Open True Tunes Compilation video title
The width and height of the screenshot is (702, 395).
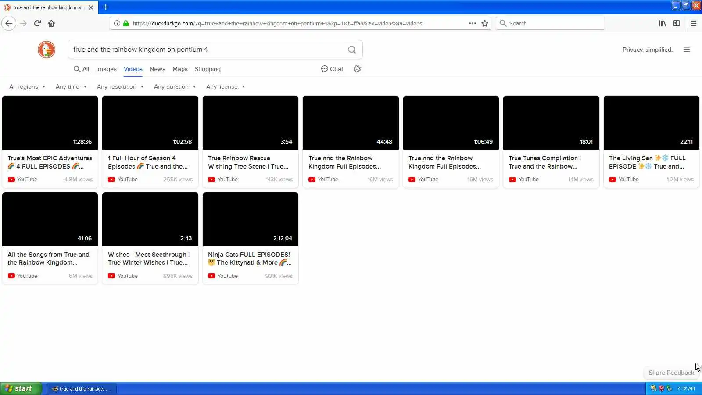pos(545,162)
